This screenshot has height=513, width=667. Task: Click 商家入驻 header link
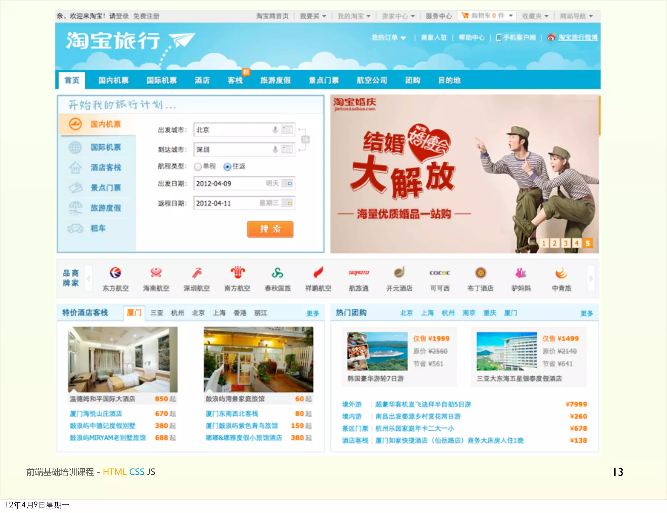click(433, 38)
